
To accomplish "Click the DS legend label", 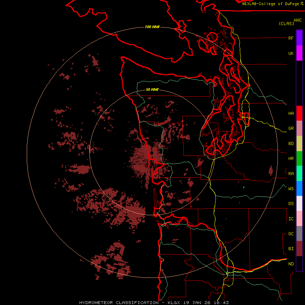I will [291, 204].
